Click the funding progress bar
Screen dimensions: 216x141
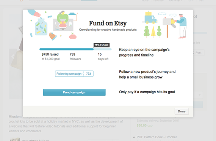pyautogui.click(x=75, y=49)
